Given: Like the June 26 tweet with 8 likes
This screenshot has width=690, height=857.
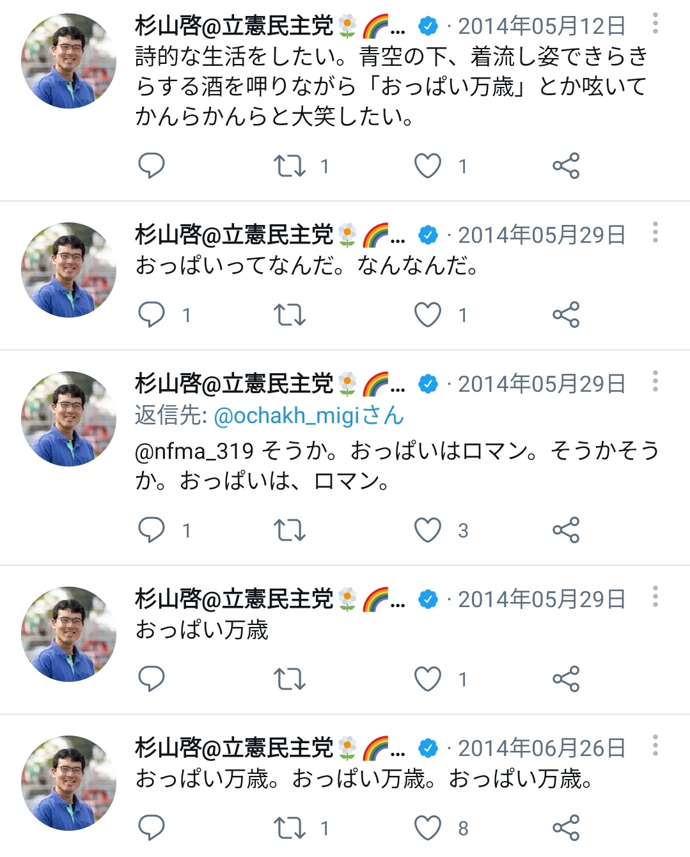Looking at the screenshot, I should (x=428, y=828).
